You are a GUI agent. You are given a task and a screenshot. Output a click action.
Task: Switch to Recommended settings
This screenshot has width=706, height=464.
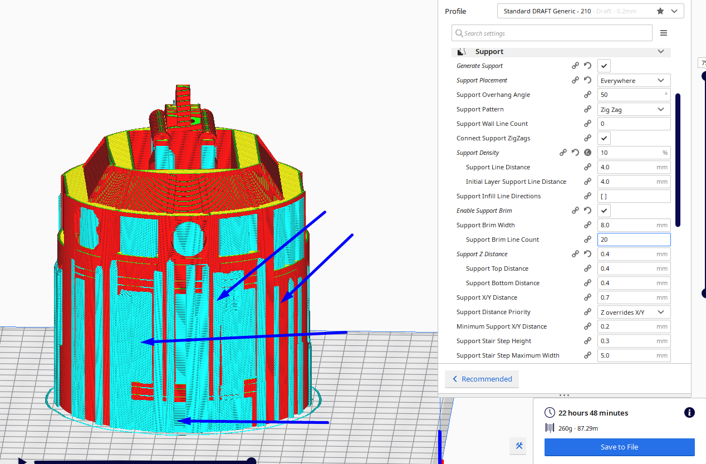(x=482, y=379)
